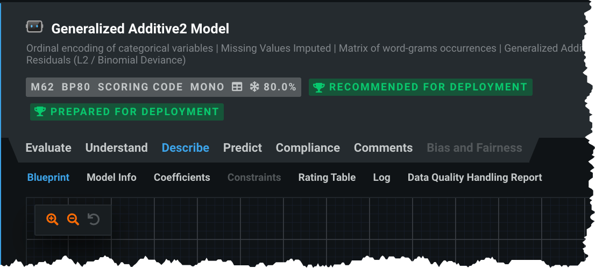Open the Comments tab
This screenshot has width=595, height=268.
pos(383,148)
